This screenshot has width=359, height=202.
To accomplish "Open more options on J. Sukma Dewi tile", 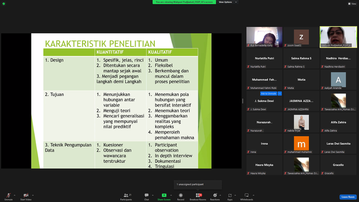I will pos(279,94).
